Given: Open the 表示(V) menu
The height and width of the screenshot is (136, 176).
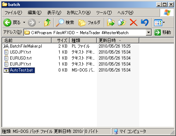Looking at the screenshot, I should coord(54,13).
